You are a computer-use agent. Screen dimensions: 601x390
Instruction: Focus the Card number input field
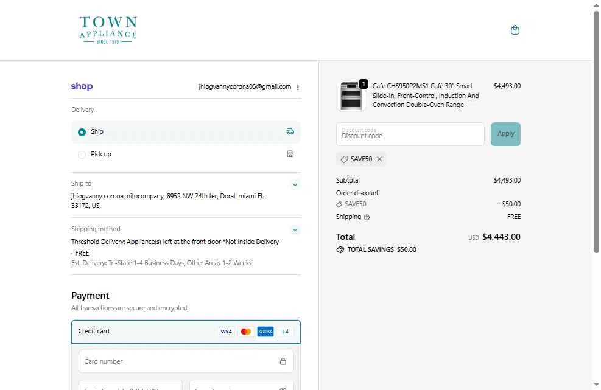click(186, 361)
